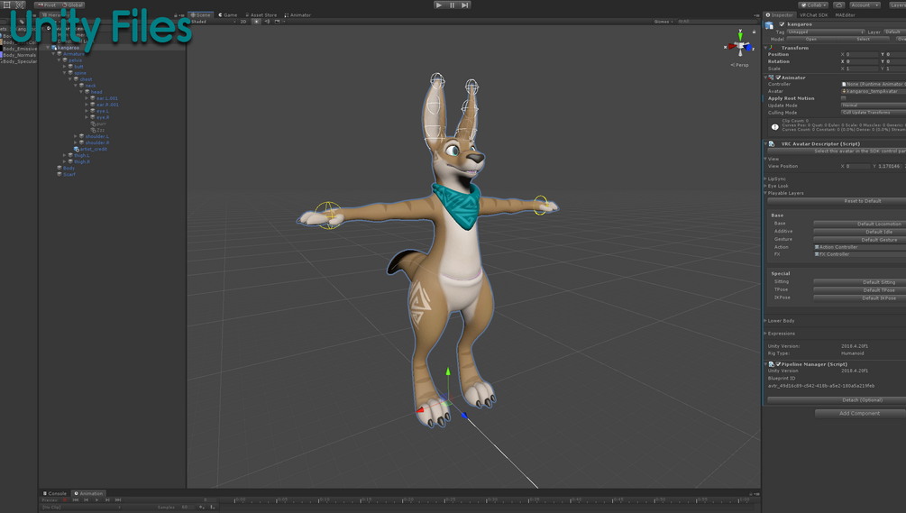Viewport: 906px width, 513px height.
Task: Toggle the Apply Root Motion checkbox
Action: click(844, 98)
